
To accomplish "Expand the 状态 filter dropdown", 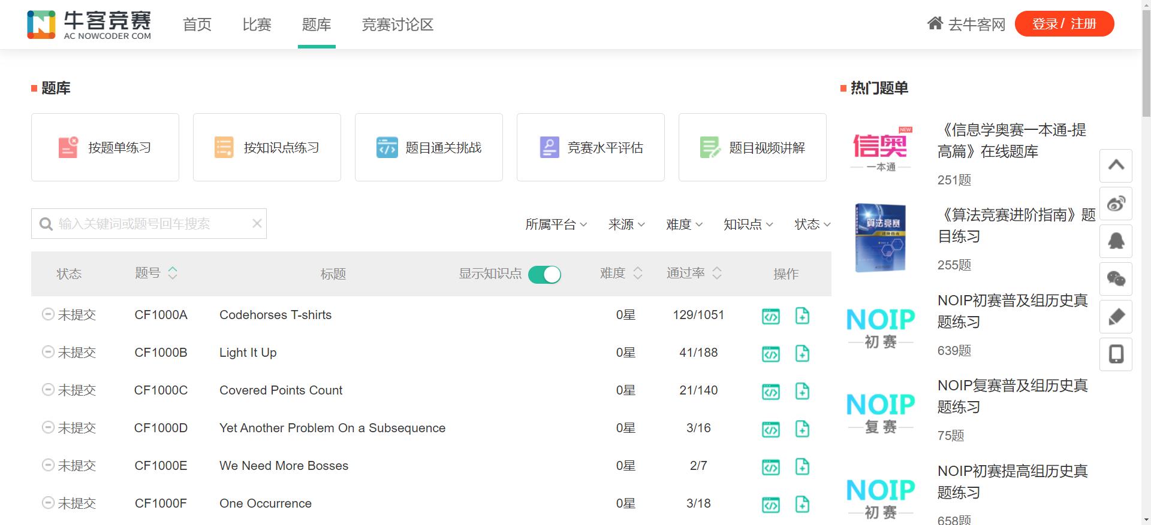I will pos(812,224).
